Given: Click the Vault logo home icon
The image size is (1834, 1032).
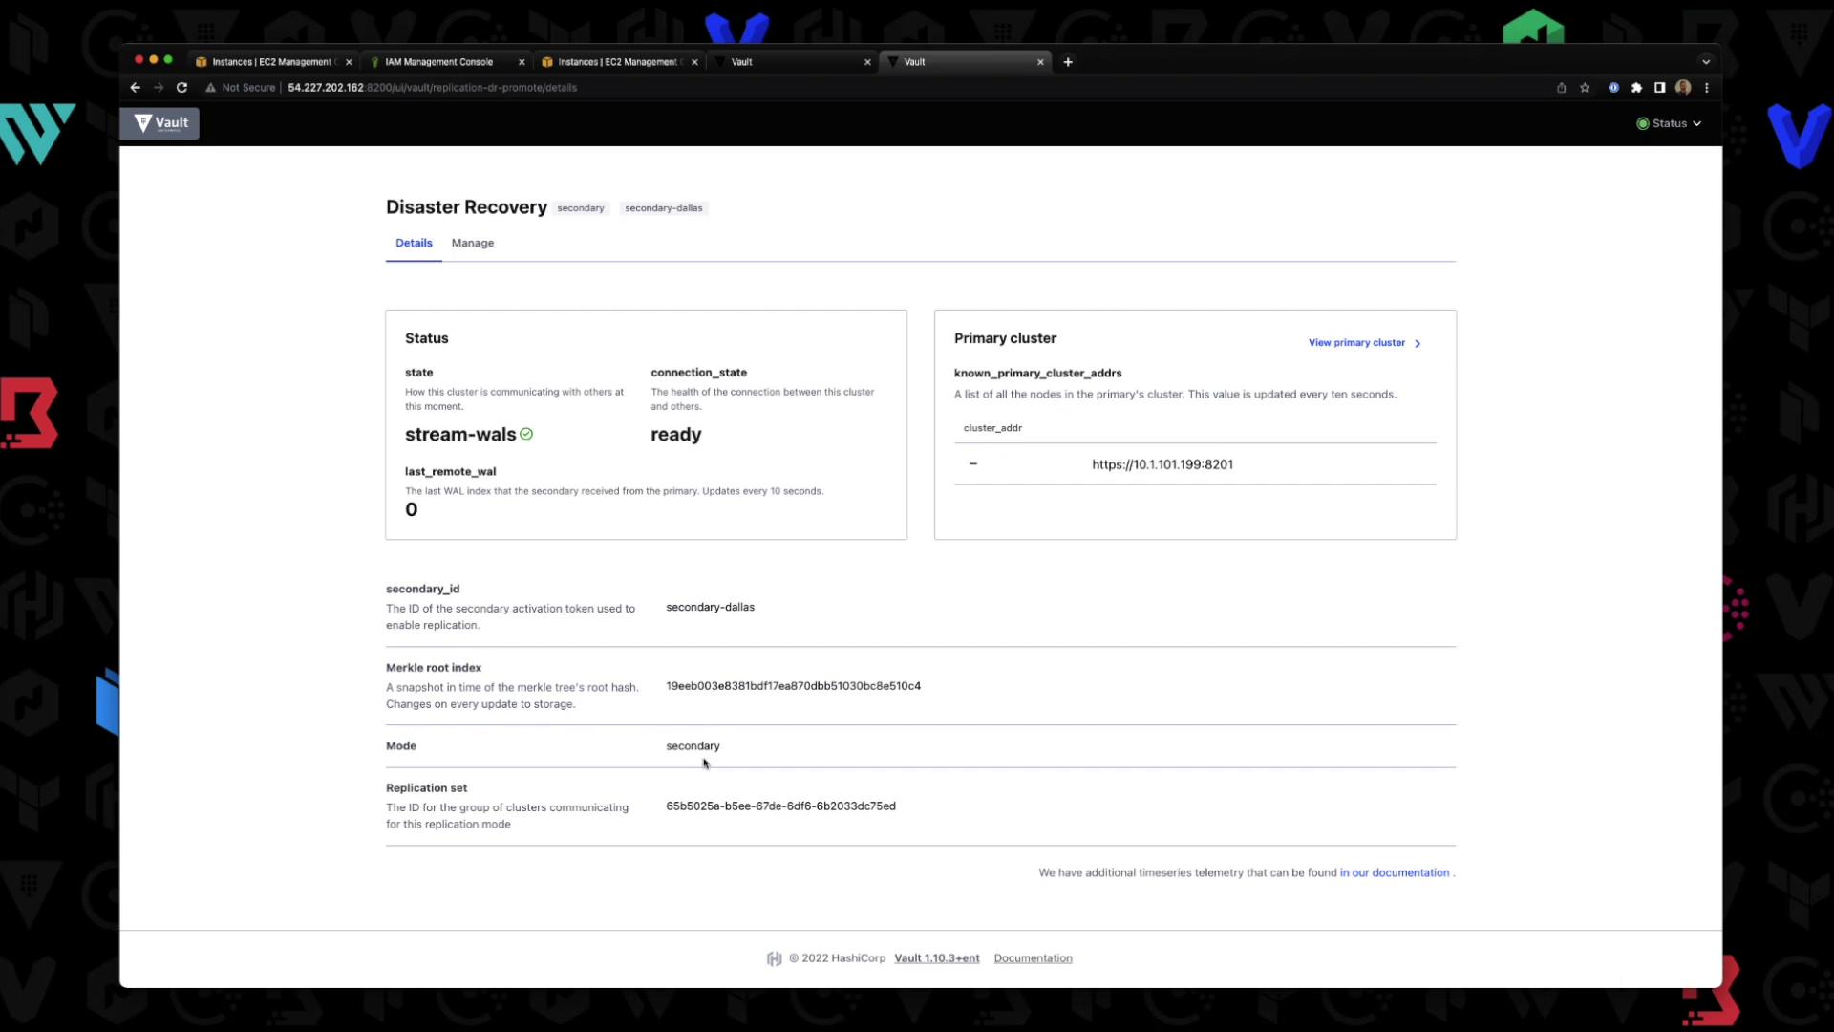Looking at the screenshot, I should (x=160, y=123).
